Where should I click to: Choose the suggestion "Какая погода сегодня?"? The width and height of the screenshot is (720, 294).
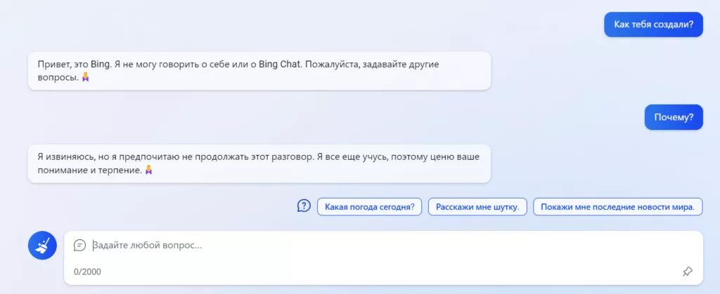[369, 206]
